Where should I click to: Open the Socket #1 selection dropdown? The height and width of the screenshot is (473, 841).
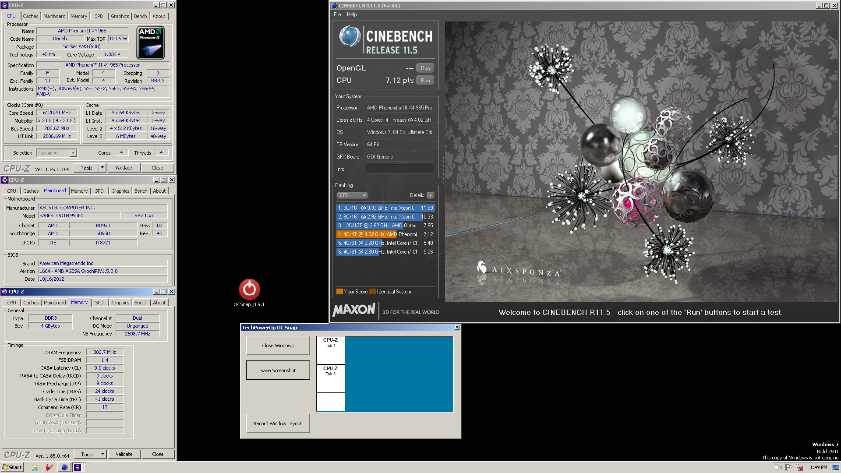point(74,153)
